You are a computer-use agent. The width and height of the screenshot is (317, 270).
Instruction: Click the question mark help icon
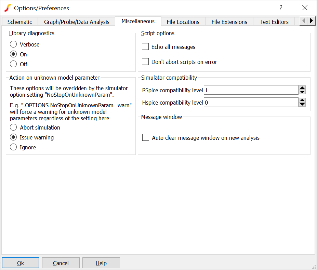tap(281, 8)
